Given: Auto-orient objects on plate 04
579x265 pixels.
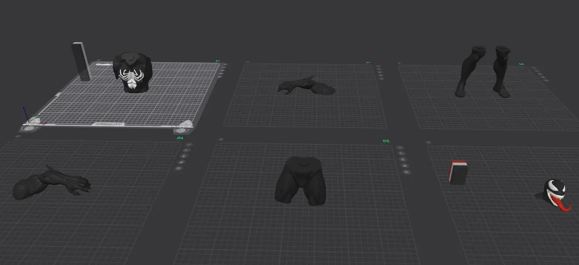Looking at the screenshot, I should coord(187,150).
